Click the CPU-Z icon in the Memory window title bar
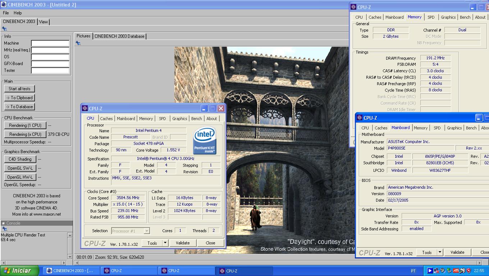The width and height of the screenshot is (489, 276). 353,7
